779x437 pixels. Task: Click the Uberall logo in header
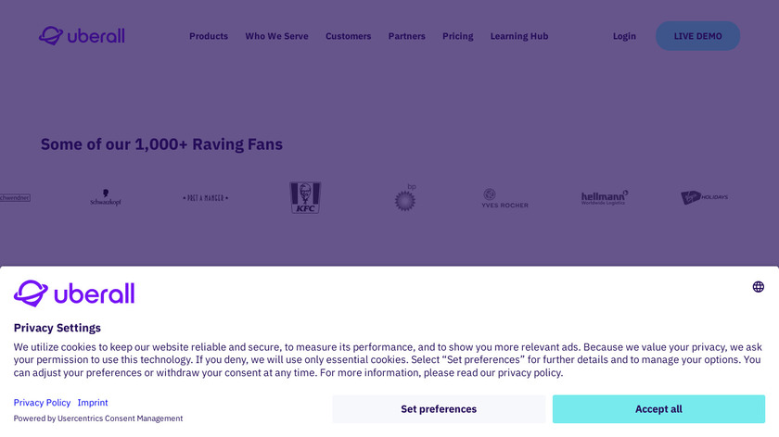point(82,36)
